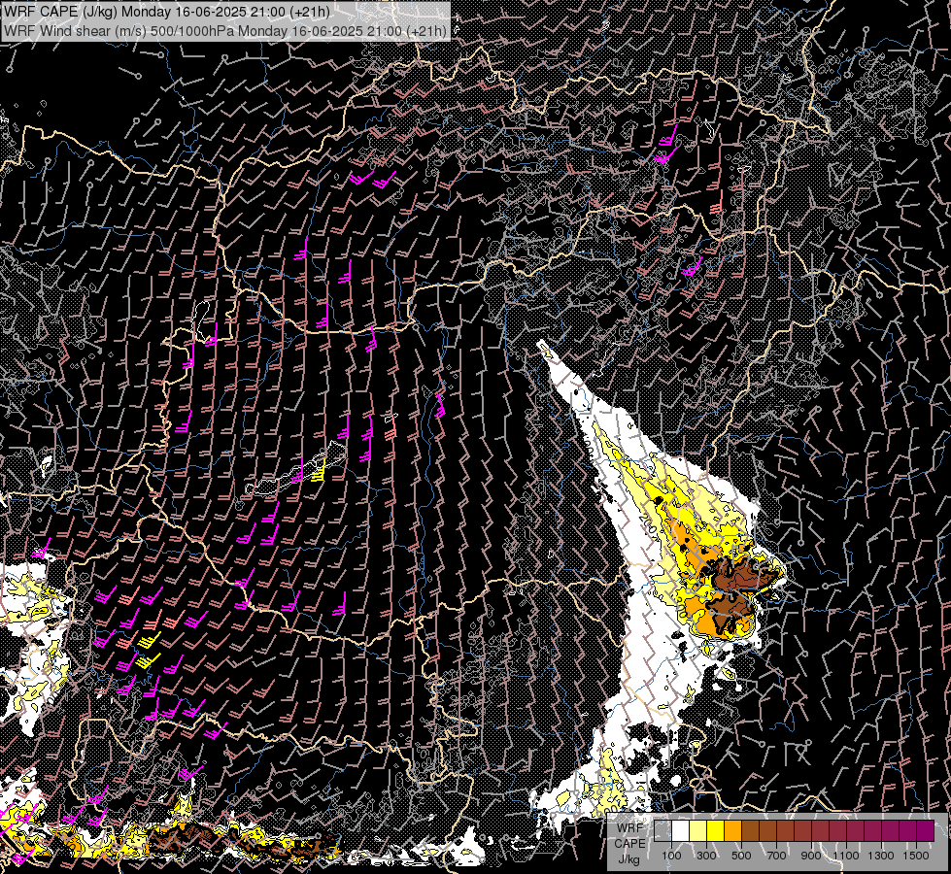The height and width of the screenshot is (874, 951).
Task: Click the legend value 1300
Action: (x=881, y=856)
